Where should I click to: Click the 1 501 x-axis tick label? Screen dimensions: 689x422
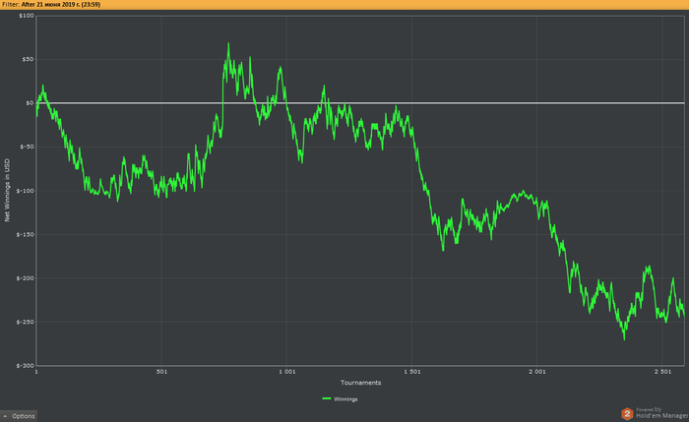click(x=411, y=372)
